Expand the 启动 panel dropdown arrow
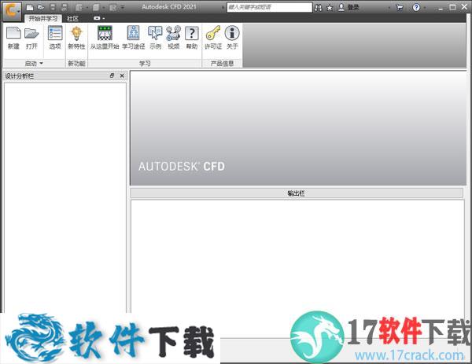Screen dimensions: 472x364 tap(41, 63)
